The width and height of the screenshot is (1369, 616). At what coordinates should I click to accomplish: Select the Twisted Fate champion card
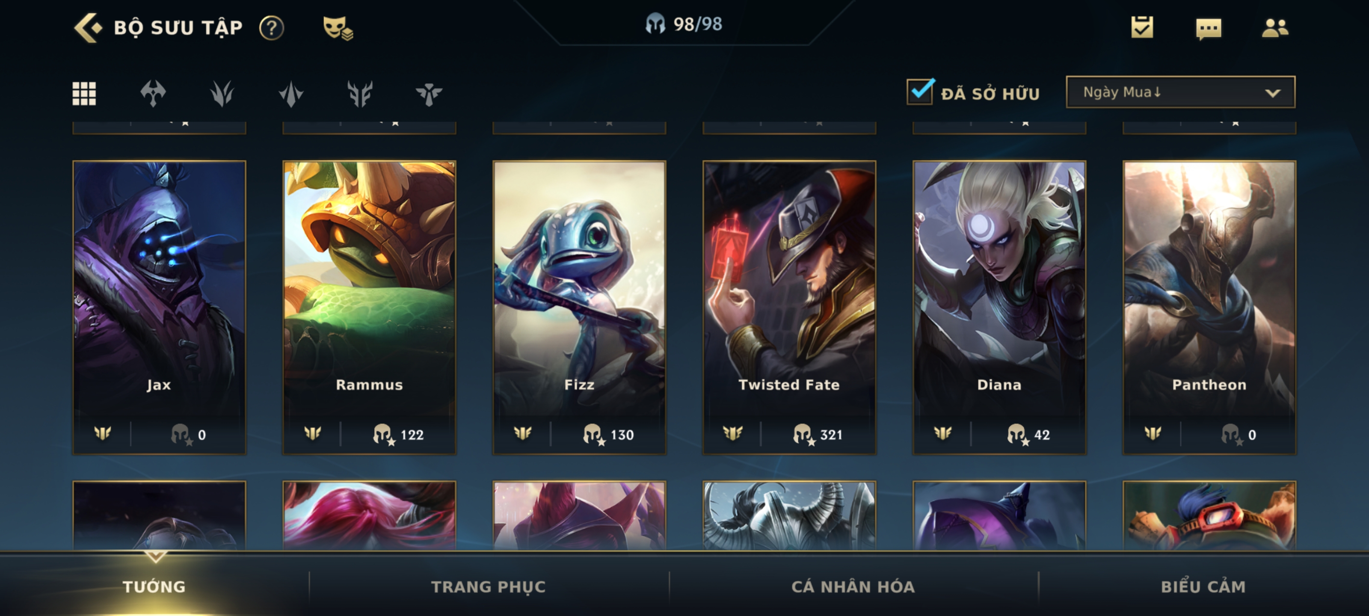point(789,307)
